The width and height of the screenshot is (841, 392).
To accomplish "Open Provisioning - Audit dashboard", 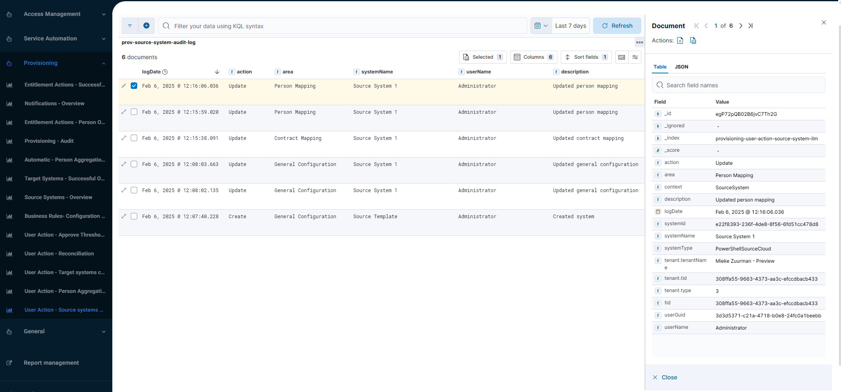I will [x=49, y=141].
